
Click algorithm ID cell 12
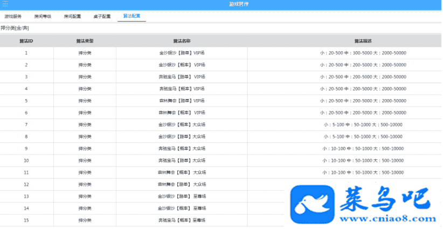click(26, 184)
